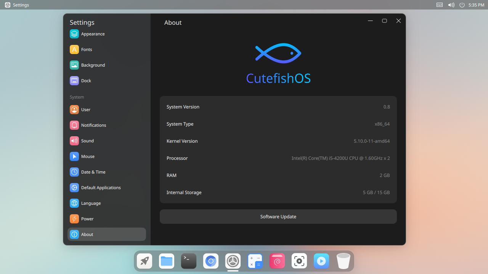
Task: Open Fonts settings page
Action: 107,49
